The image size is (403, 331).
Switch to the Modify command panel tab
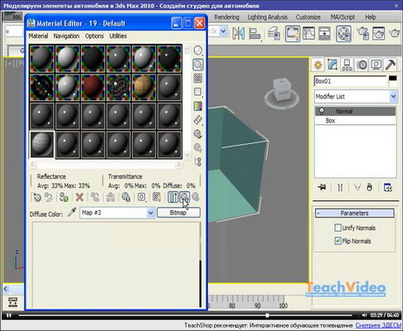click(333, 65)
